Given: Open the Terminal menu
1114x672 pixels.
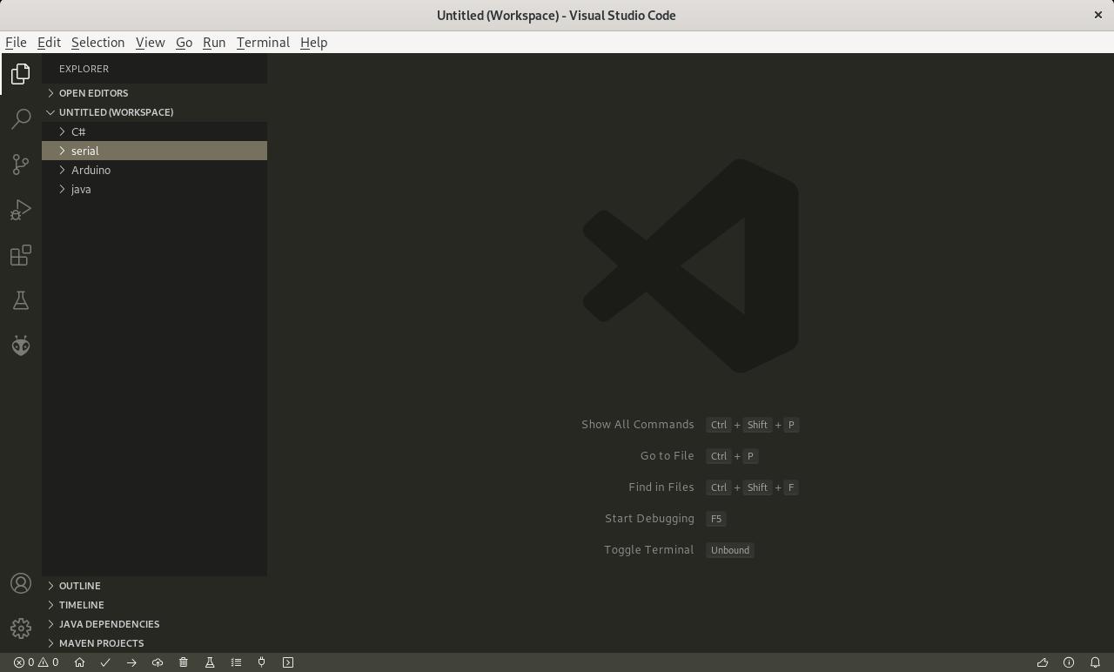Looking at the screenshot, I should pos(262,43).
